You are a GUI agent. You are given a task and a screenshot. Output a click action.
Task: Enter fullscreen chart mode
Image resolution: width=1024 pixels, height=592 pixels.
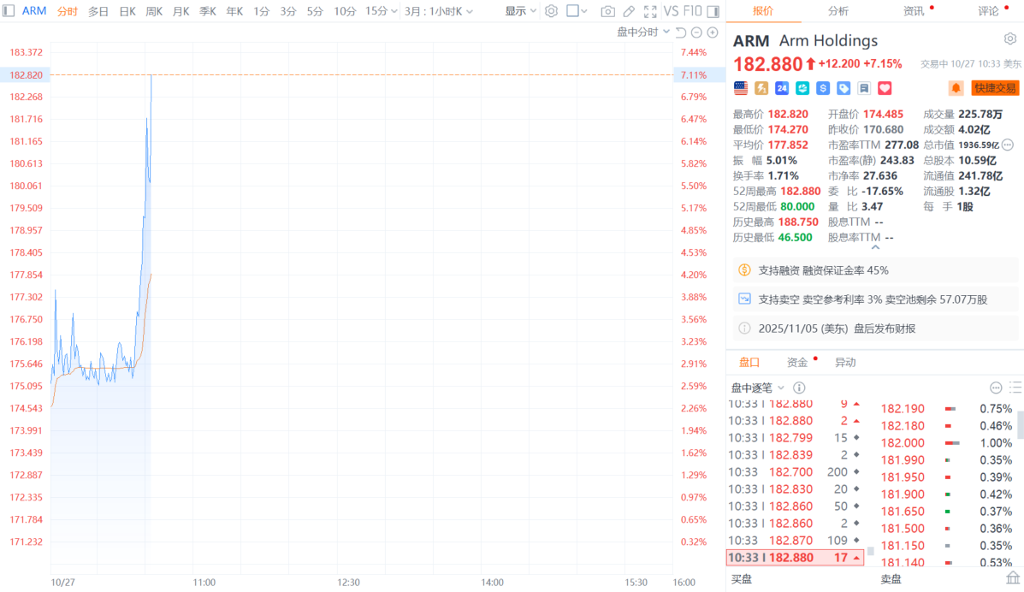(x=650, y=11)
